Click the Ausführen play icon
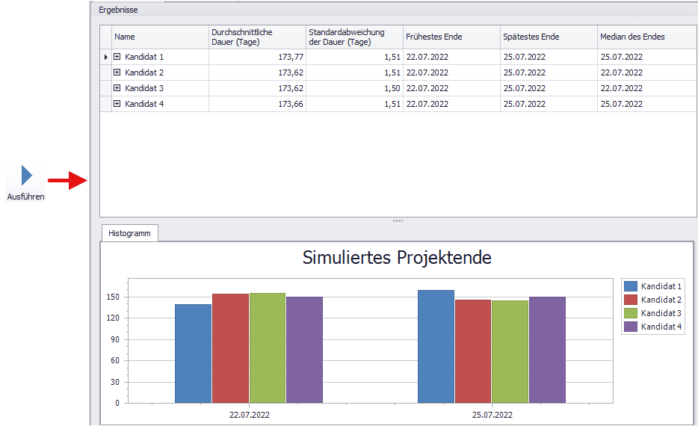698x426 pixels. [26, 176]
